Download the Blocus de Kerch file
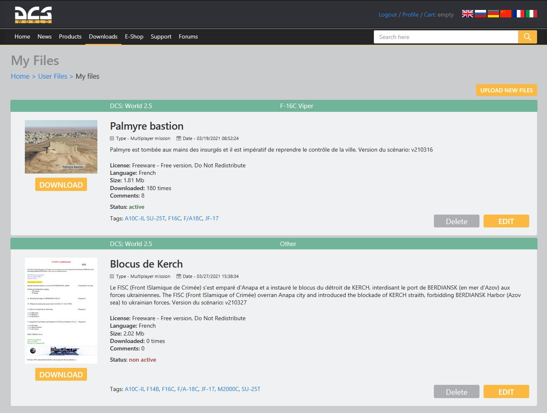This screenshot has height=413, width=547. pos(61,374)
